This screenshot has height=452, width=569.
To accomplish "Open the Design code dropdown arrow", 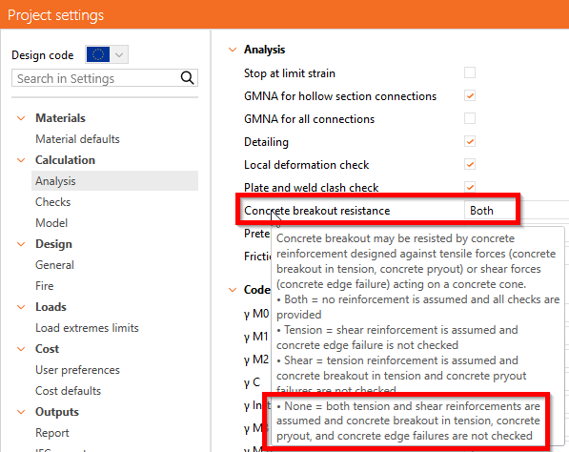I will pyautogui.click(x=119, y=54).
